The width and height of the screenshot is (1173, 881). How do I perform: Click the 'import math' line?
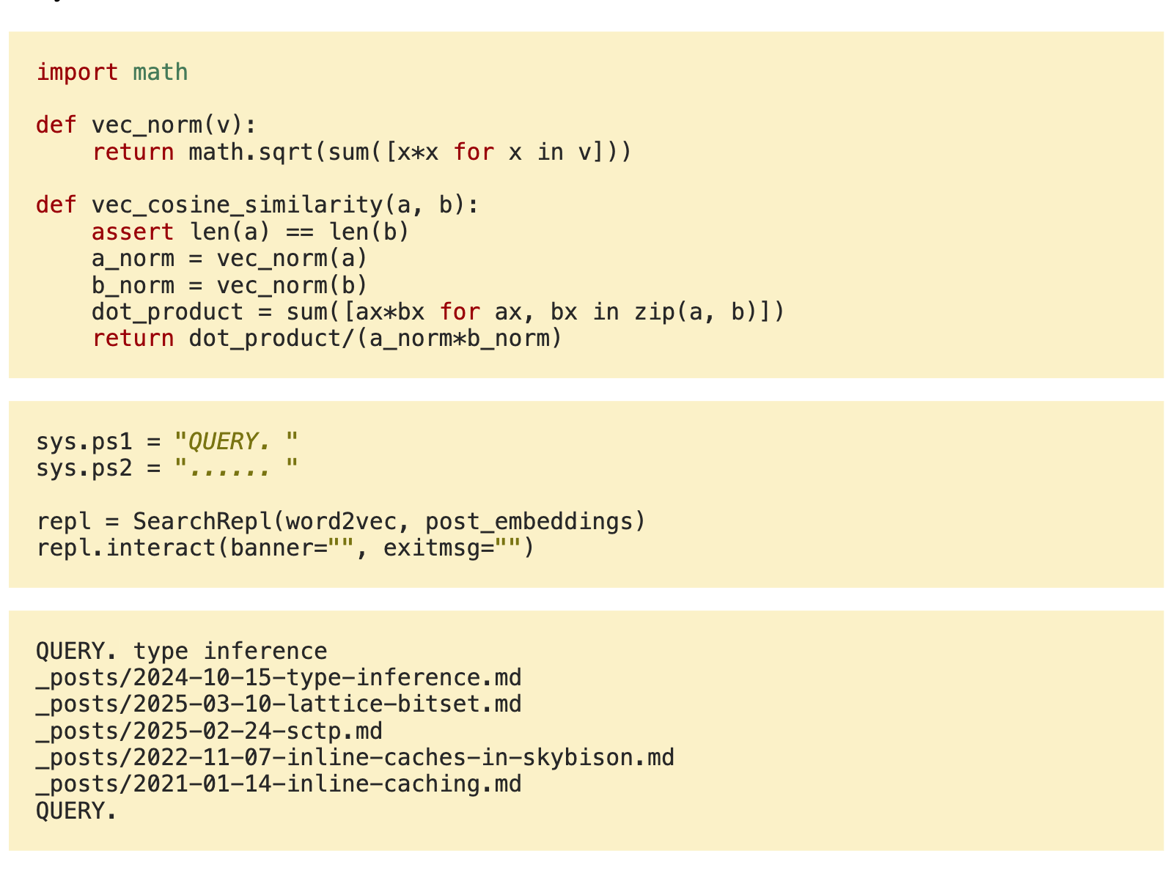(x=112, y=72)
